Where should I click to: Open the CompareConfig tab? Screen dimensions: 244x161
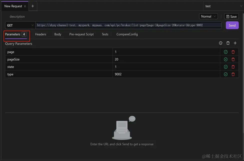127,34
